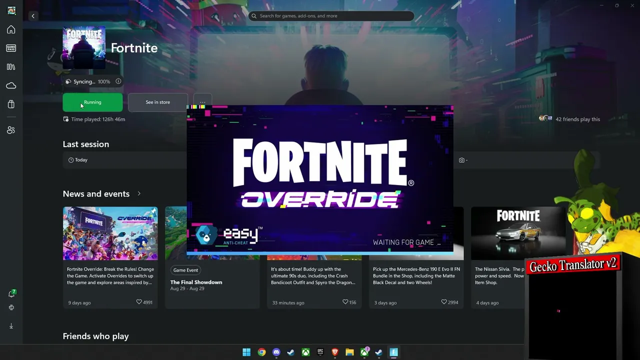Click the Easy Anti-Cheat logo on splash
Image resolution: width=640 pixels, height=360 pixels.
(x=228, y=235)
